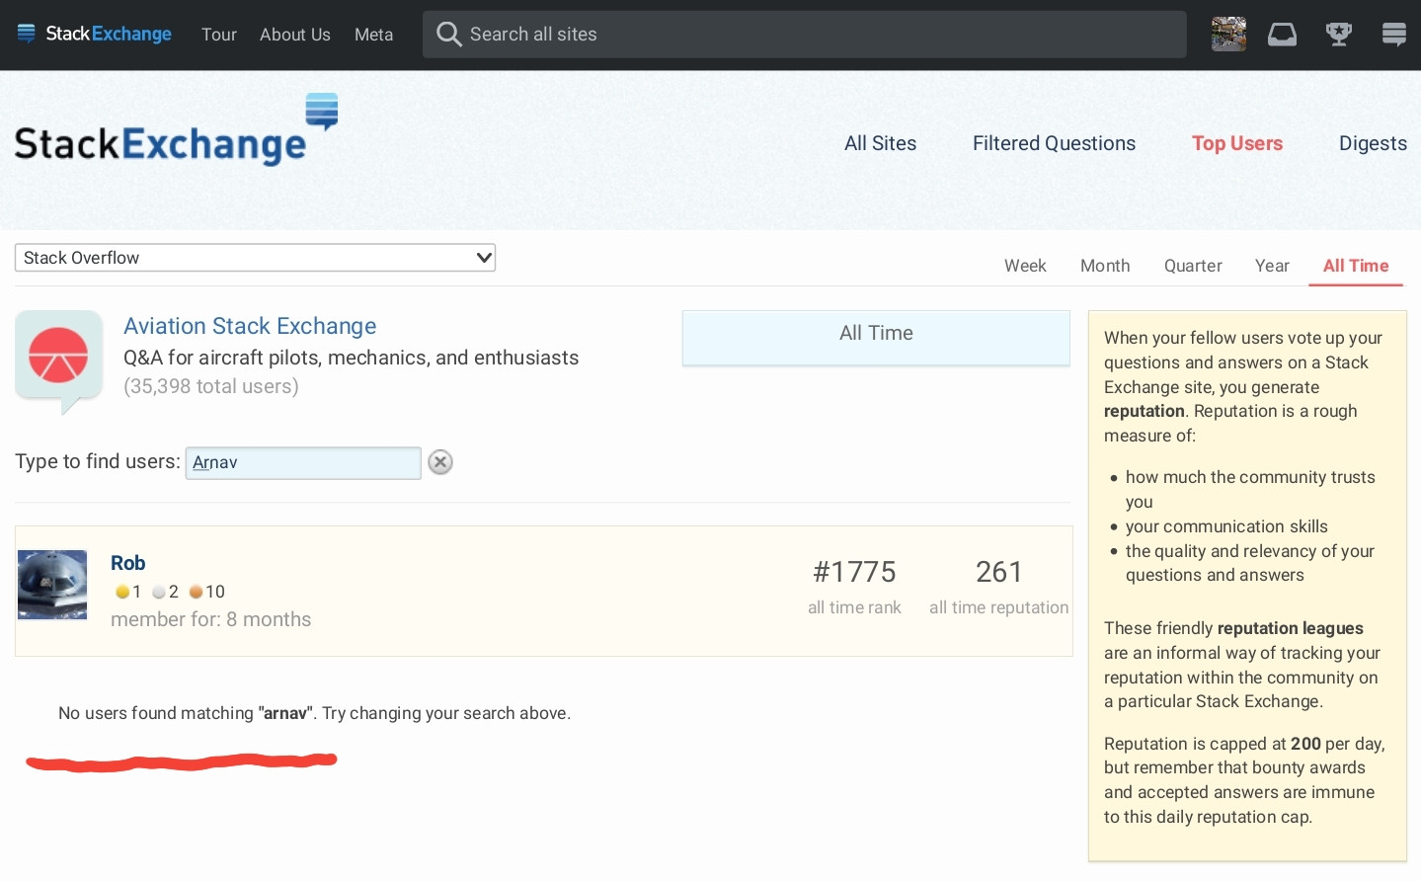Click the Type to find users label
The image size is (1421, 881).
(98, 461)
